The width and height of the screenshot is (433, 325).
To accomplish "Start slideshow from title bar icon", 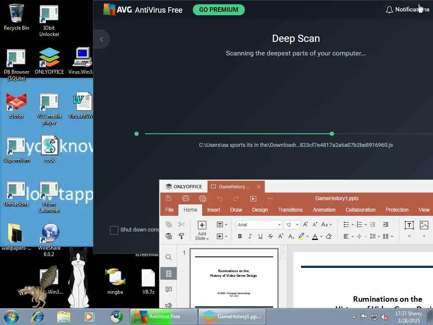I will coord(253,198).
